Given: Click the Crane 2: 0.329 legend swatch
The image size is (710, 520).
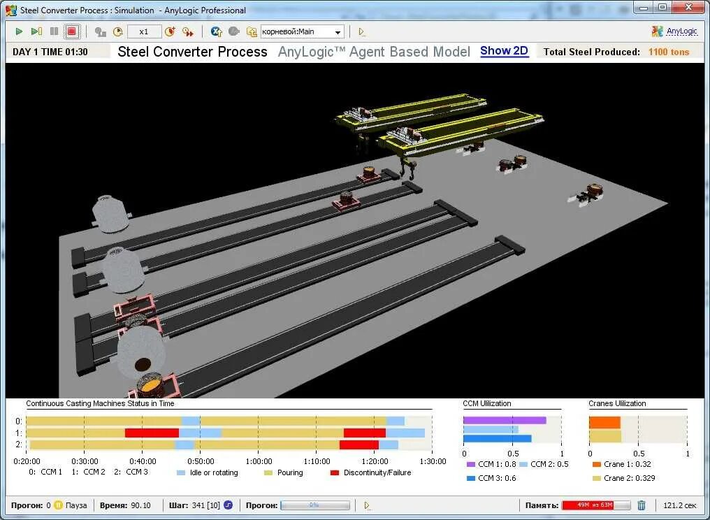Looking at the screenshot, I should 596,478.
